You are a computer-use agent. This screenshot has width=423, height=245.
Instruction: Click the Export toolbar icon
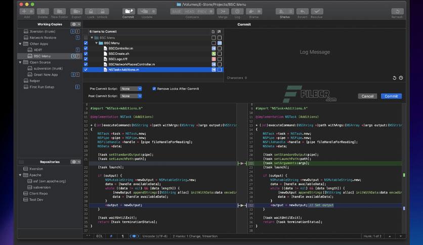[x=76, y=11]
